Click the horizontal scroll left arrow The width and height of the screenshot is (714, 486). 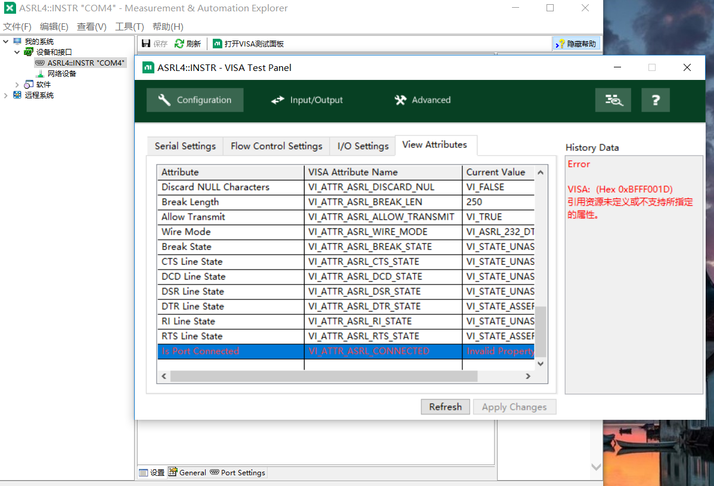[x=164, y=376]
